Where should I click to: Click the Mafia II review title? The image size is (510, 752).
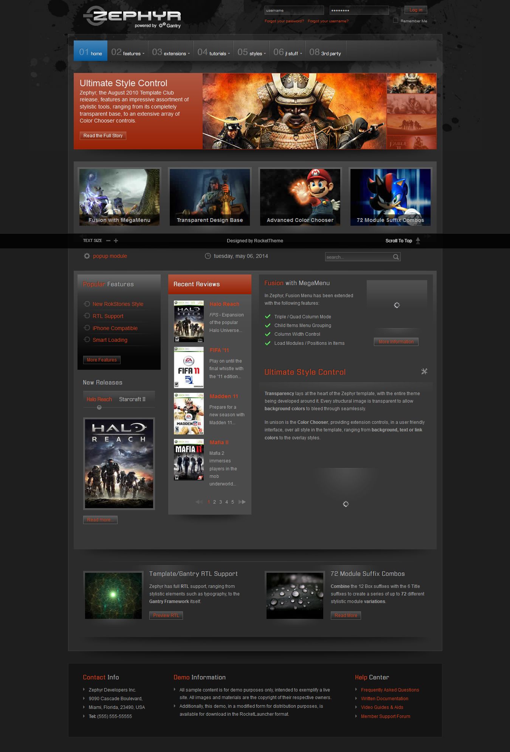pos(219,442)
